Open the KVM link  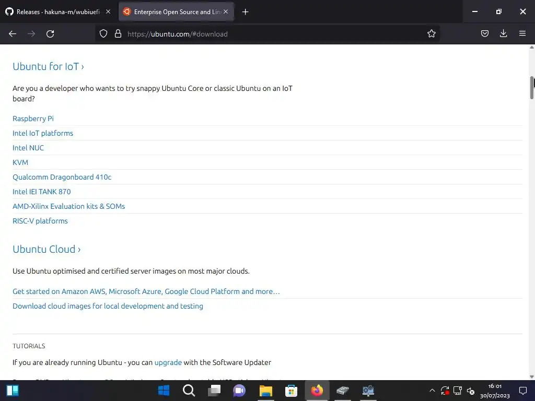(20, 163)
